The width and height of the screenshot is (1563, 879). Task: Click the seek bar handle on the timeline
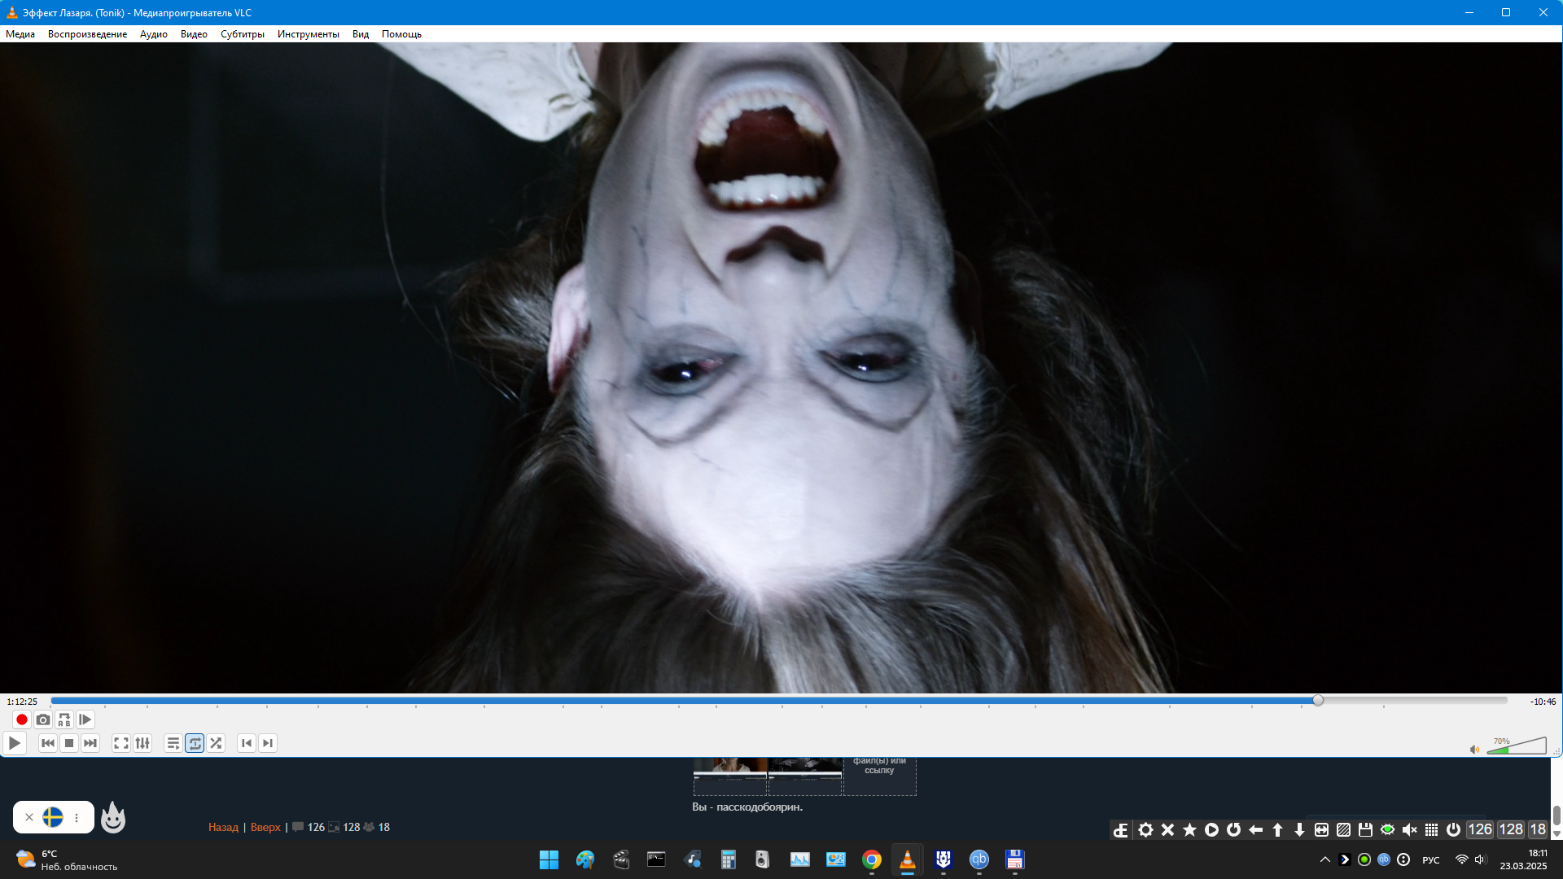(1318, 701)
